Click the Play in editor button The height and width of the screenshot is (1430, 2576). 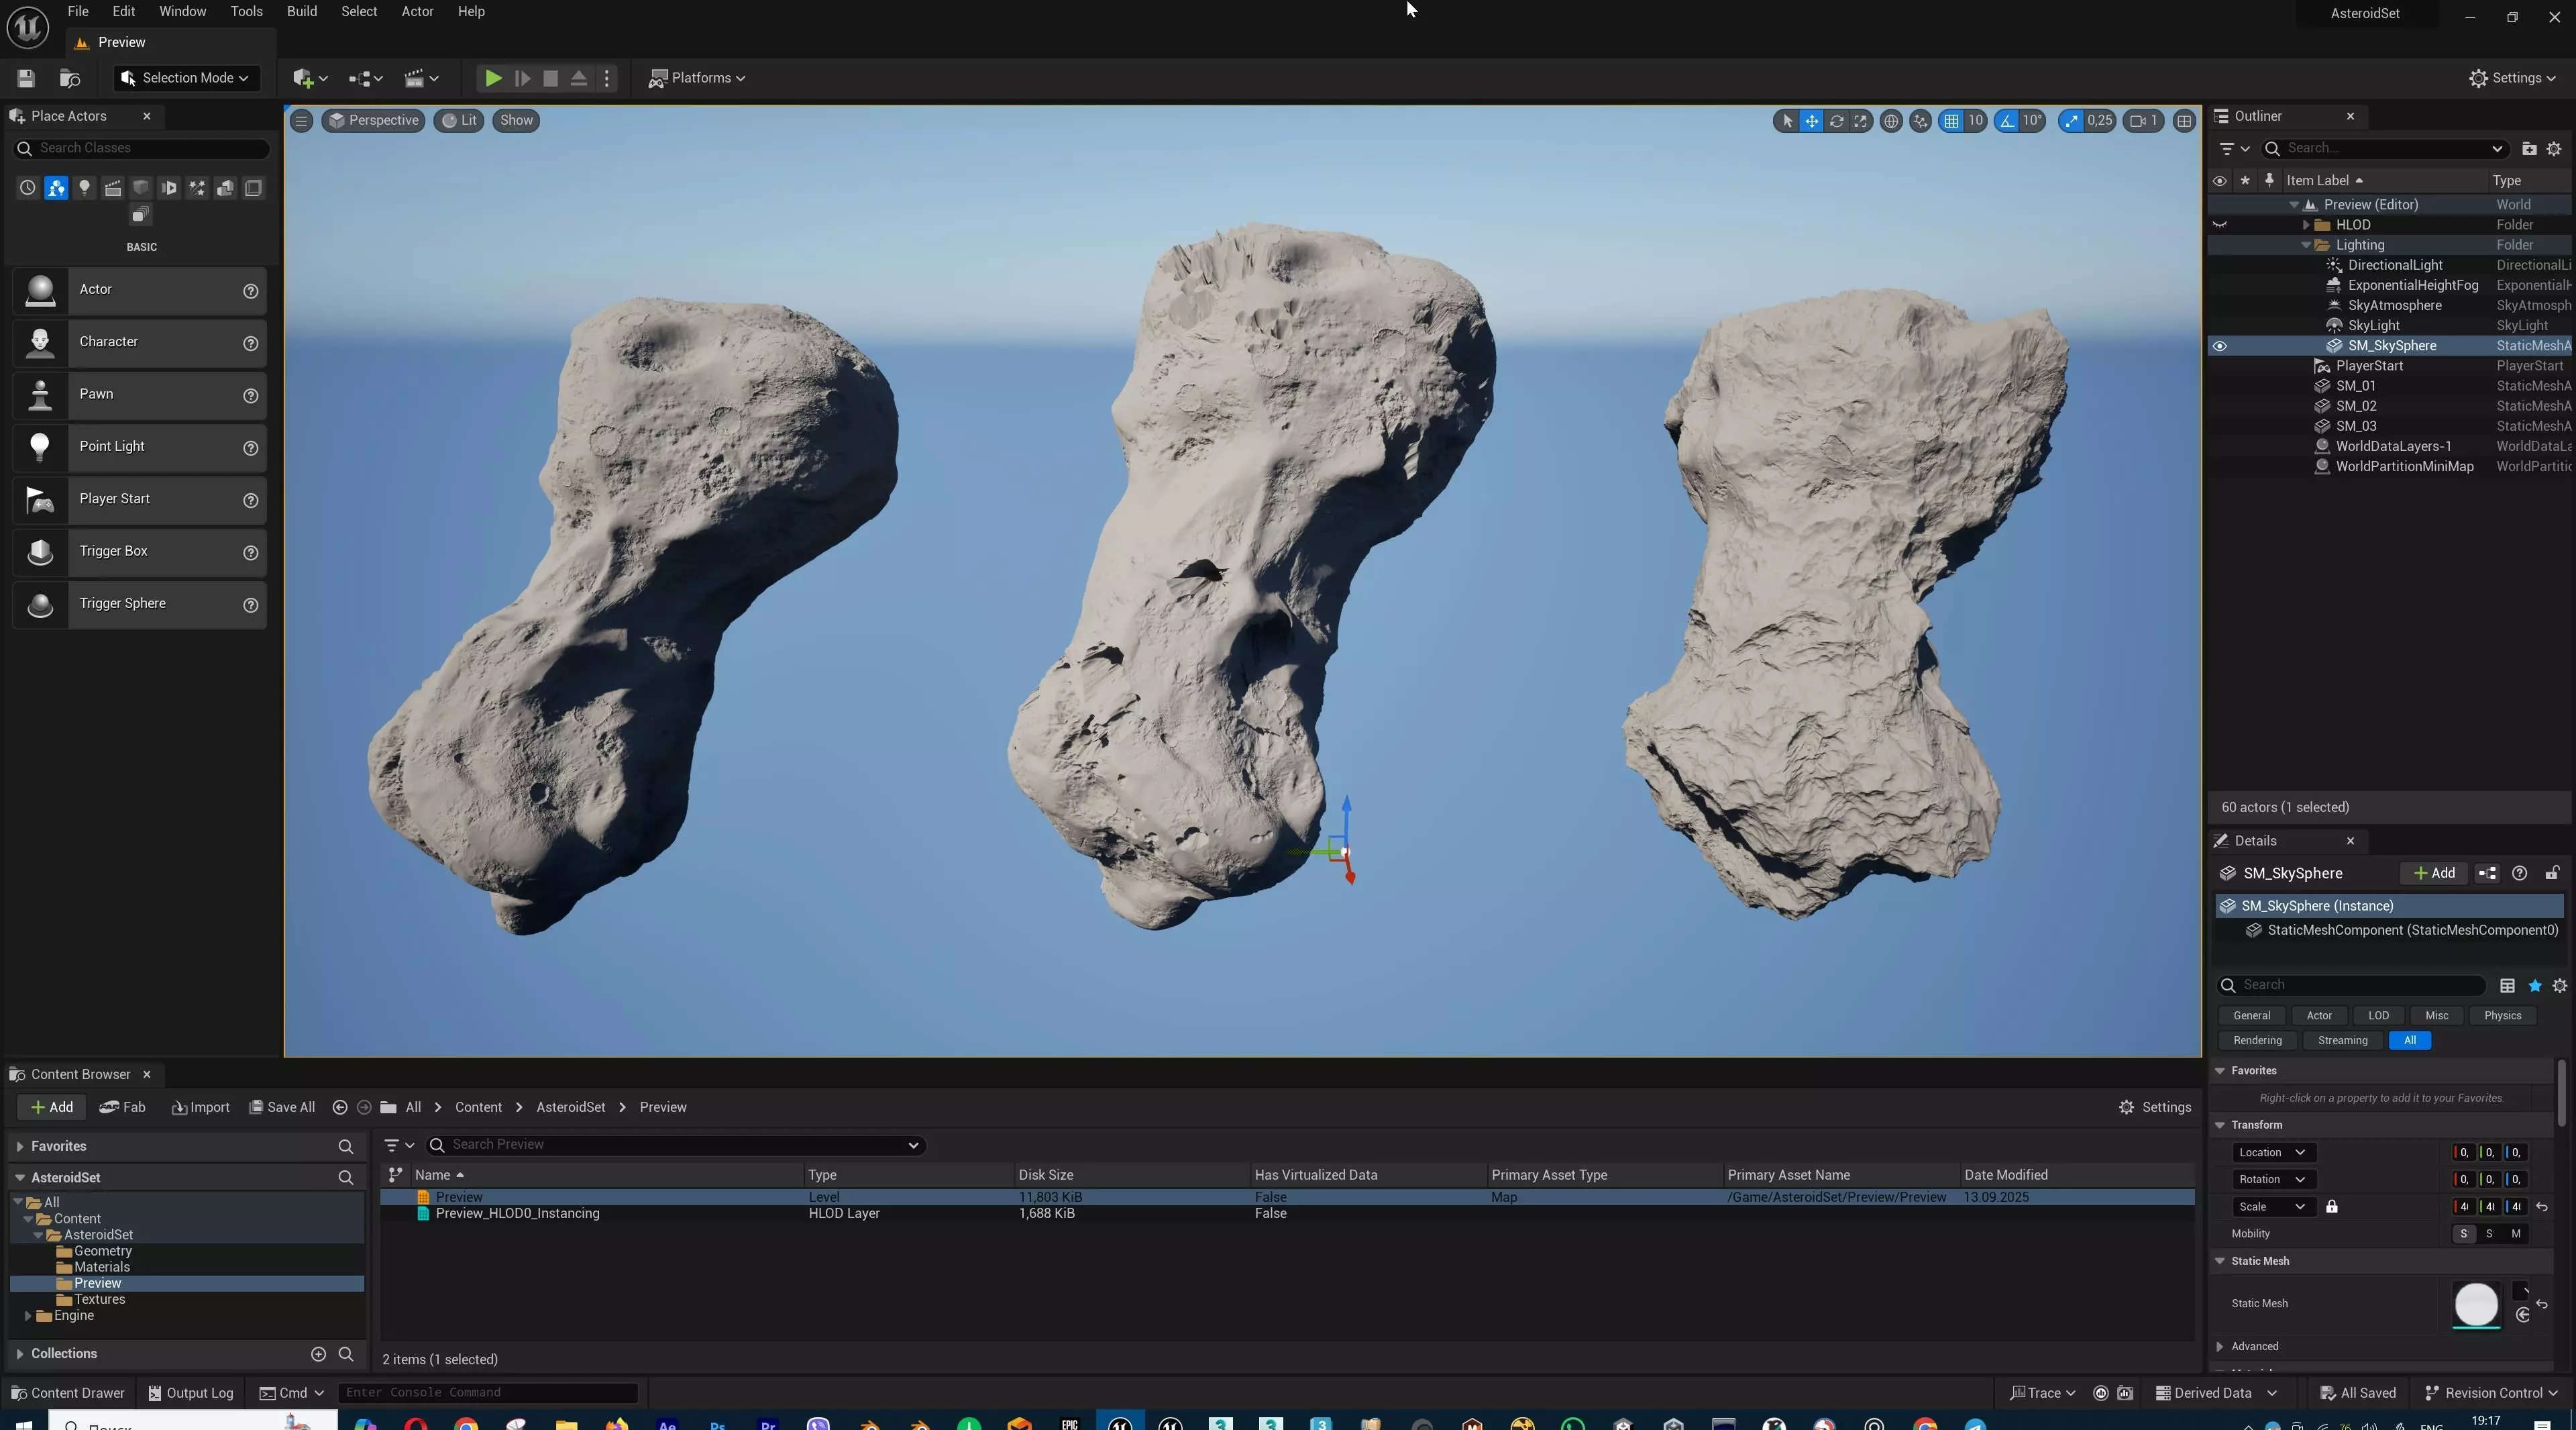tap(493, 78)
